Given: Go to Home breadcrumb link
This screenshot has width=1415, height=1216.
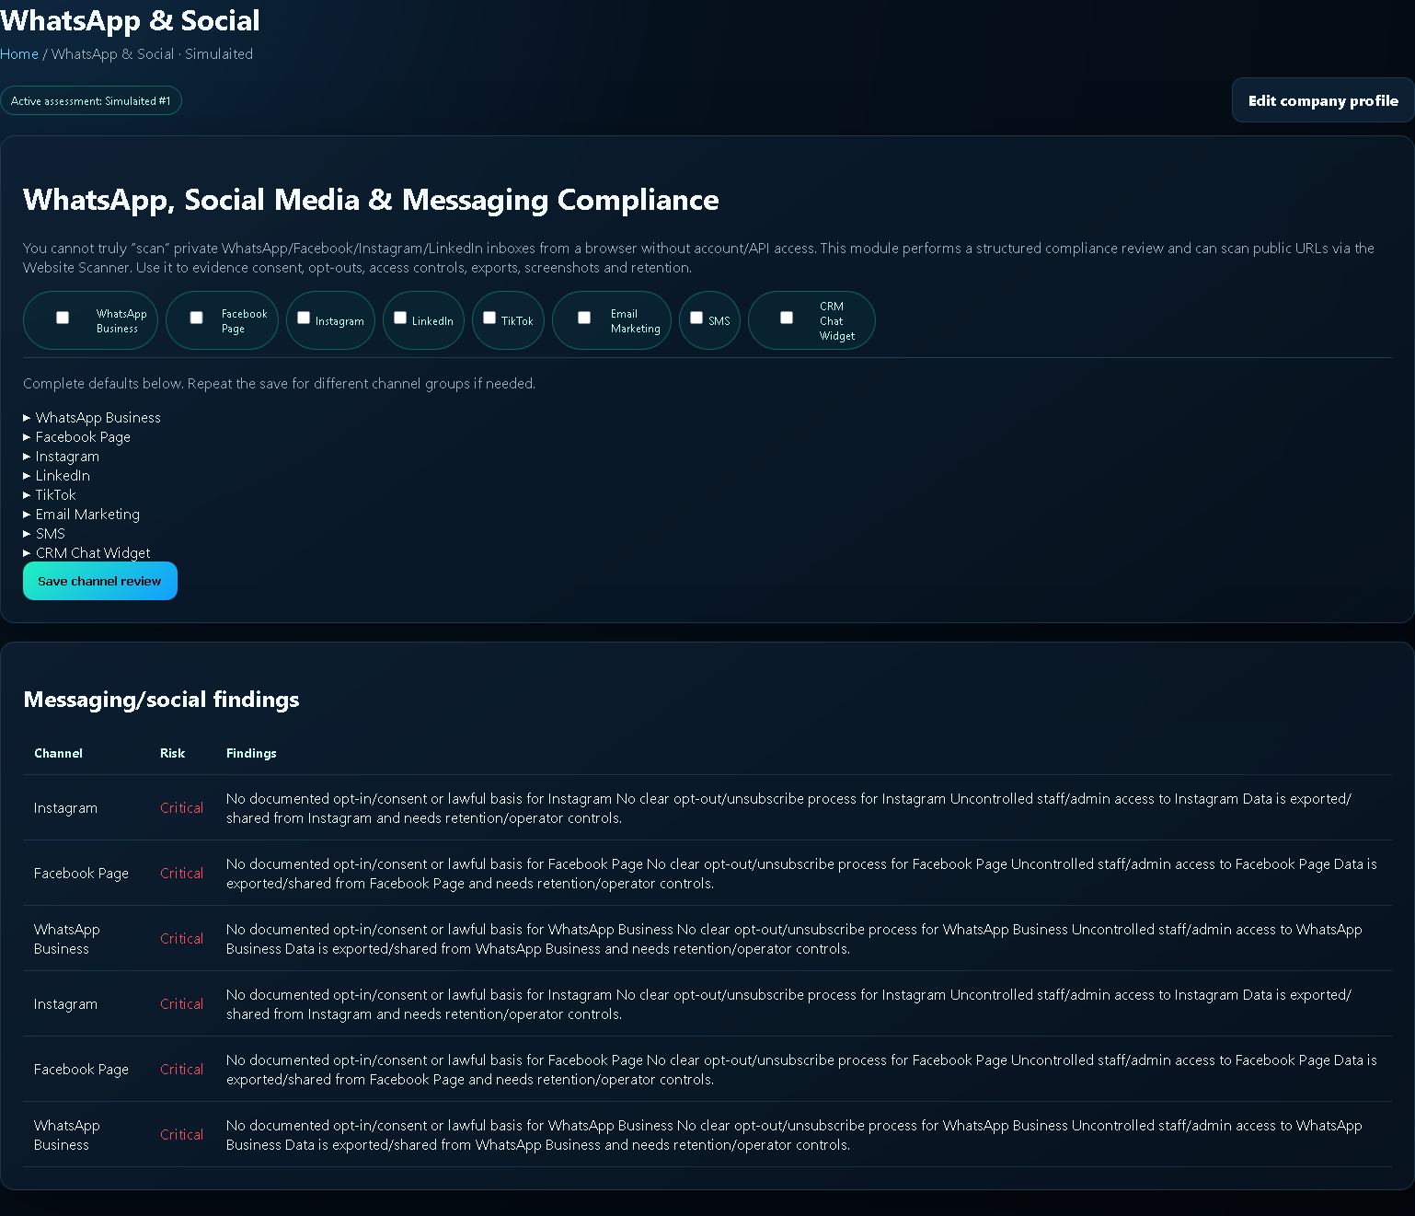Looking at the screenshot, I should point(19,54).
